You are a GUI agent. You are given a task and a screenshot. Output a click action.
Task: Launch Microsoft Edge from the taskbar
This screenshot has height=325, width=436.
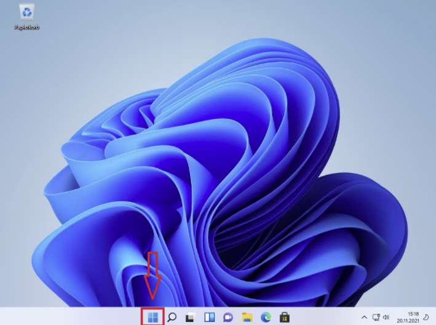266,317
